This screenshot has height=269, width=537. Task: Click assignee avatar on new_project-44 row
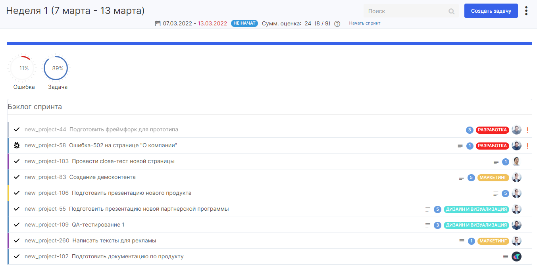(516, 130)
